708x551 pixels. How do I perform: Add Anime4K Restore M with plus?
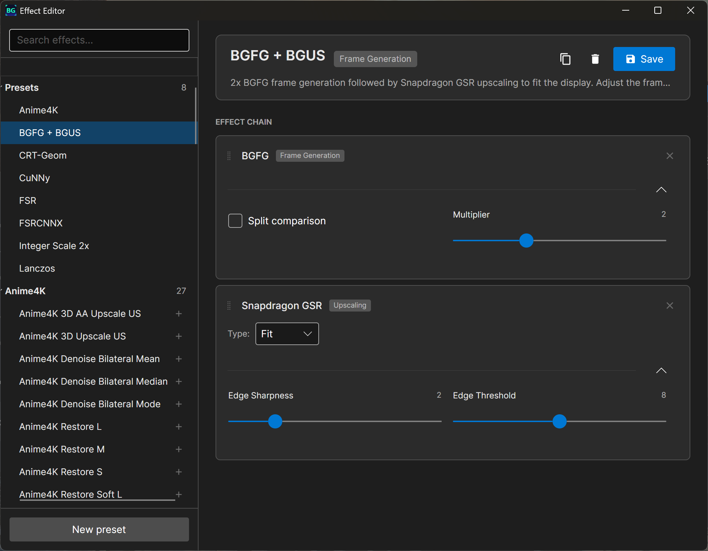[179, 449]
